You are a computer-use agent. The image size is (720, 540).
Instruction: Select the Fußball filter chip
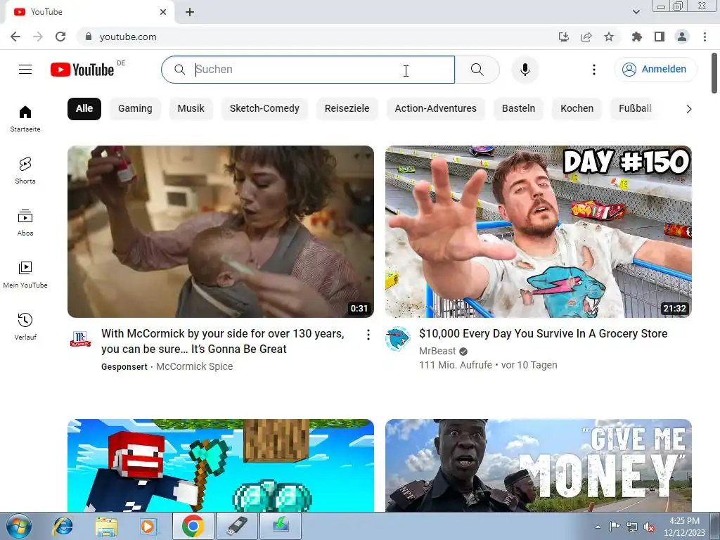635,108
